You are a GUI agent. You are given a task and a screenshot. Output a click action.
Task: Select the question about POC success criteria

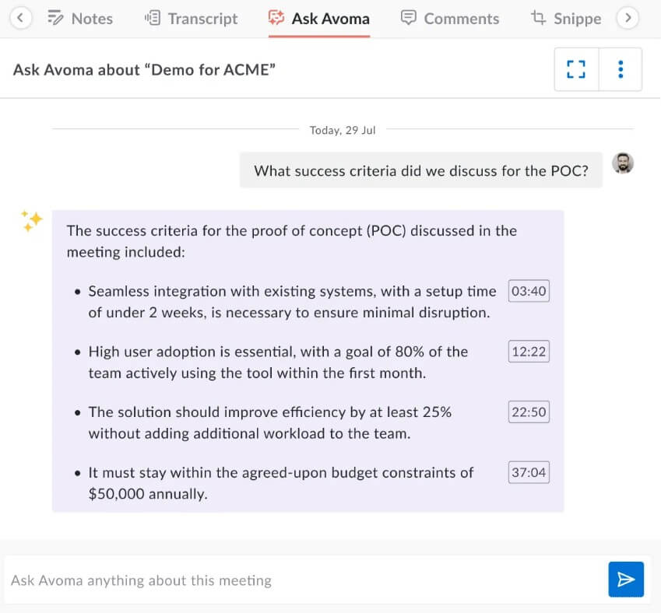(421, 170)
